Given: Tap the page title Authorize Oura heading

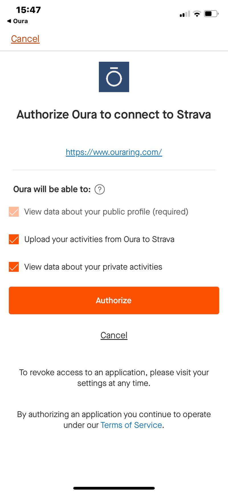Looking at the screenshot, I should pyautogui.click(x=114, y=114).
